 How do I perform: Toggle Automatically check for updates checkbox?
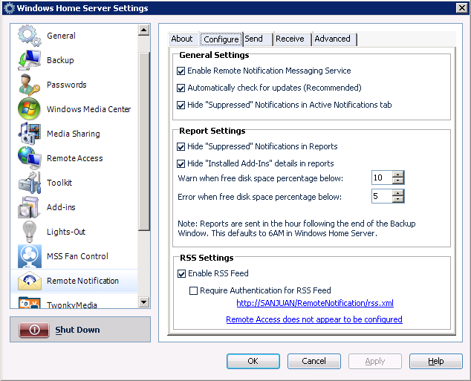[181, 88]
